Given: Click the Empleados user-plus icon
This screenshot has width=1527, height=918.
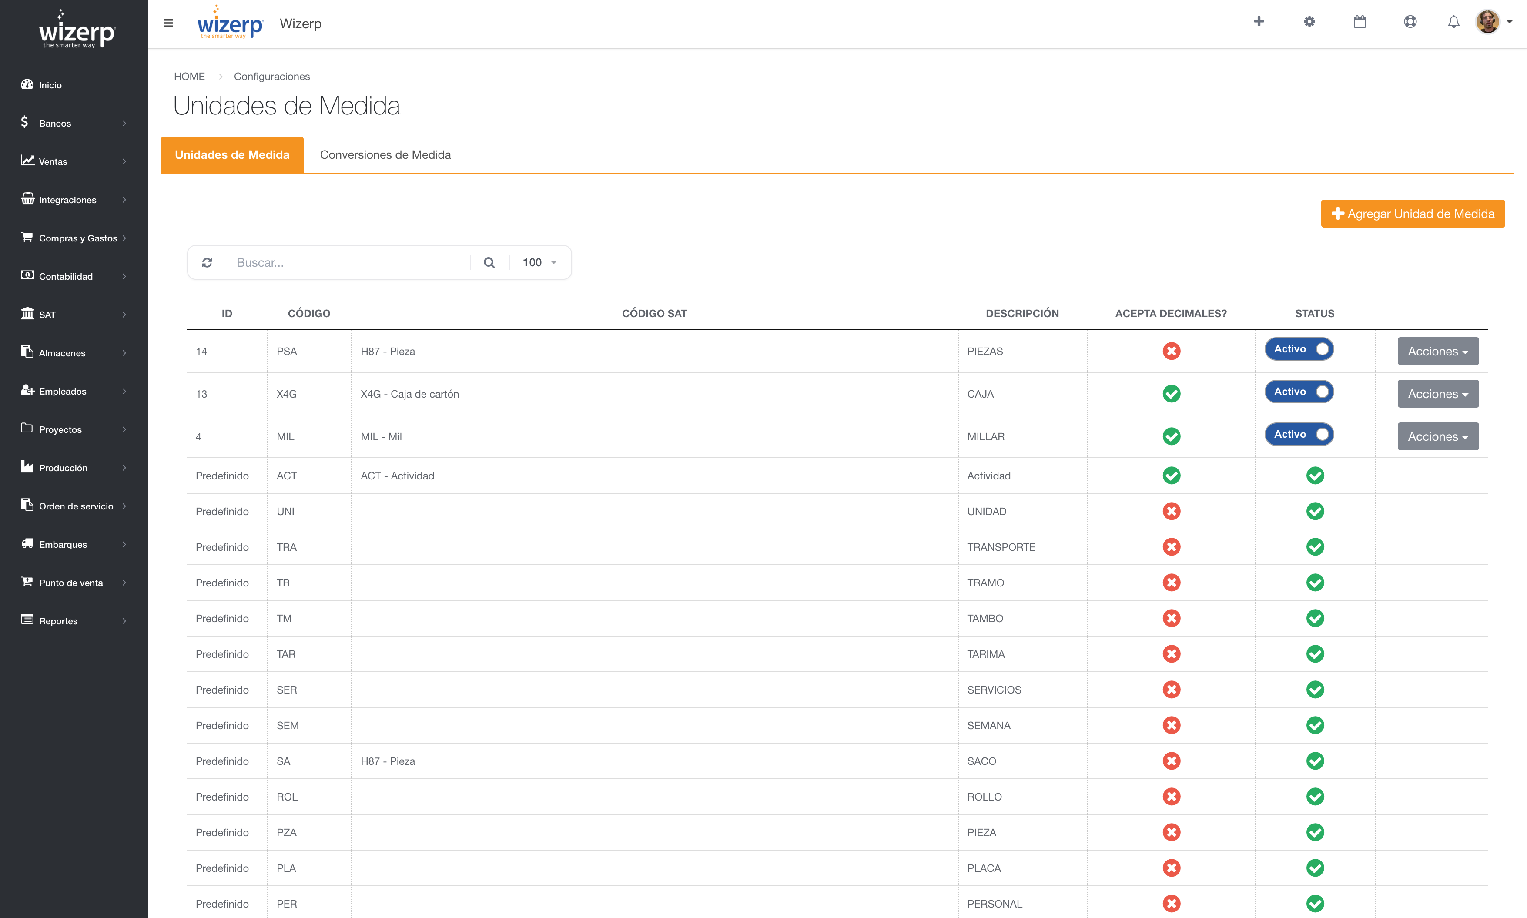Looking at the screenshot, I should click(27, 390).
